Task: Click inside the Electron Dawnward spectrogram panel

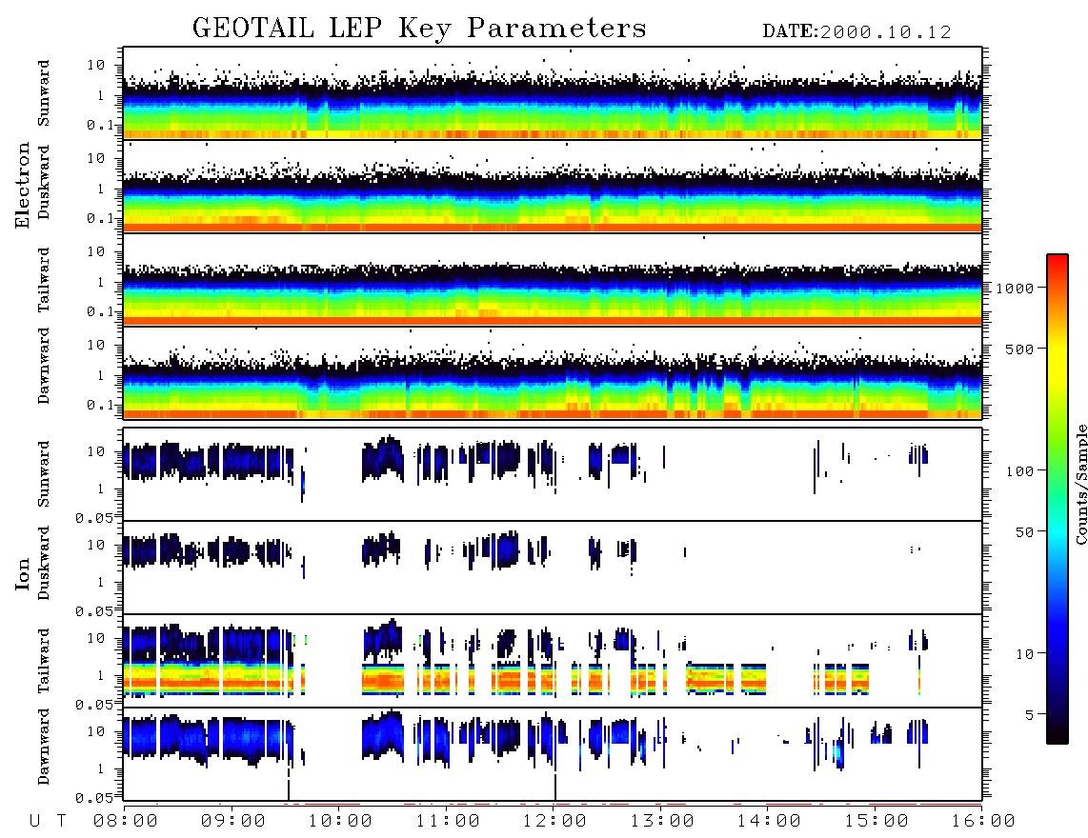Action: coord(553,373)
